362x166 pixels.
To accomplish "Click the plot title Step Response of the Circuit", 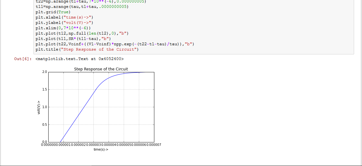I will (101, 69).
